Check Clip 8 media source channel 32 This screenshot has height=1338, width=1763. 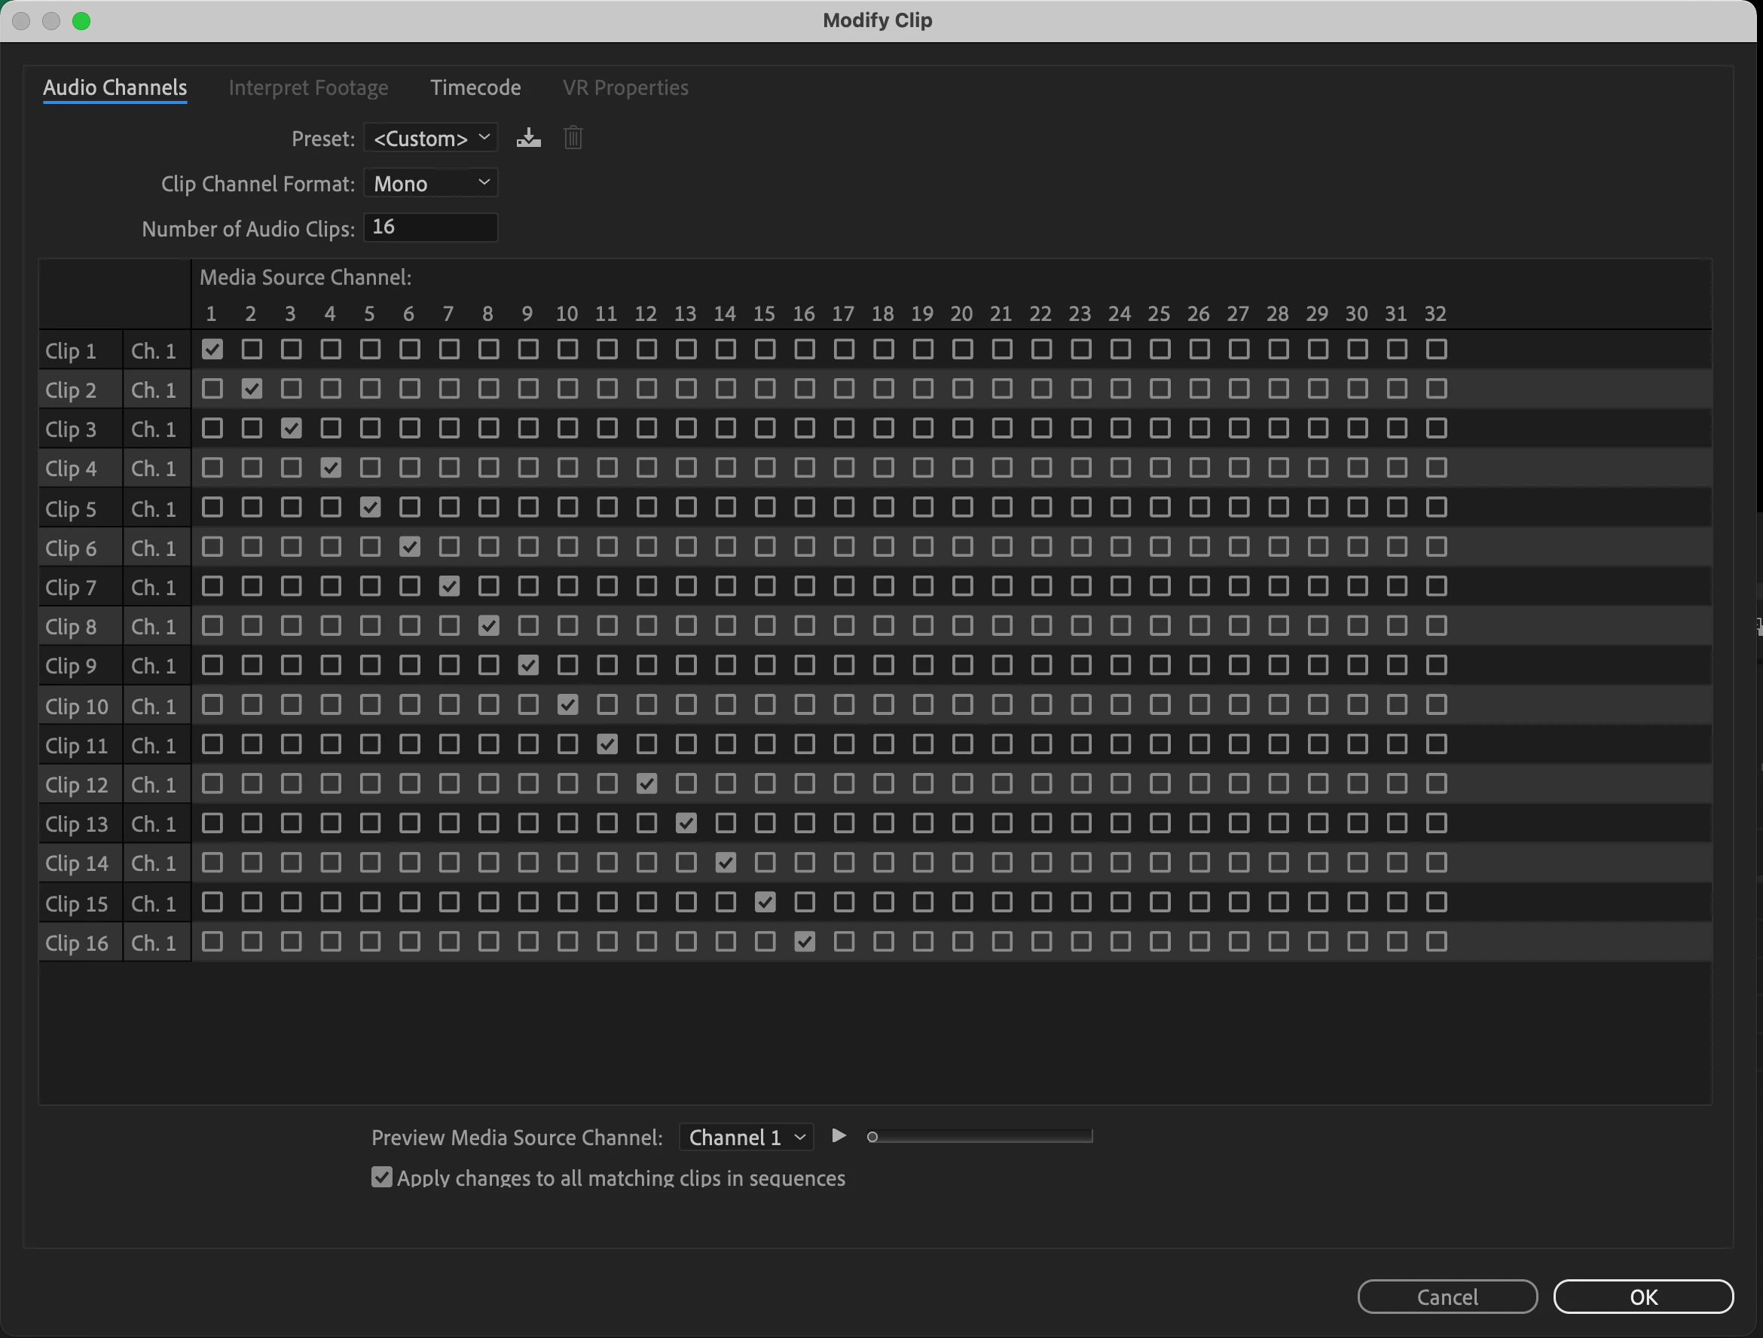[x=1436, y=625]
